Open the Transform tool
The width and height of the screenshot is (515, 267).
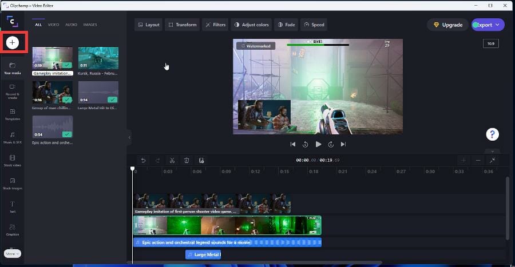point(183,25)
